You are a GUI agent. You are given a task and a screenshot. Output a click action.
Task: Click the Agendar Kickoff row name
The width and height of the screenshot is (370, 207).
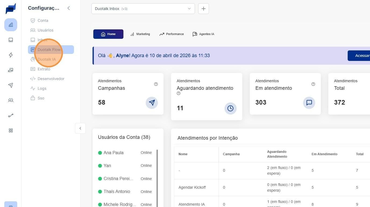pyautogui.click(x=192, y=187)
